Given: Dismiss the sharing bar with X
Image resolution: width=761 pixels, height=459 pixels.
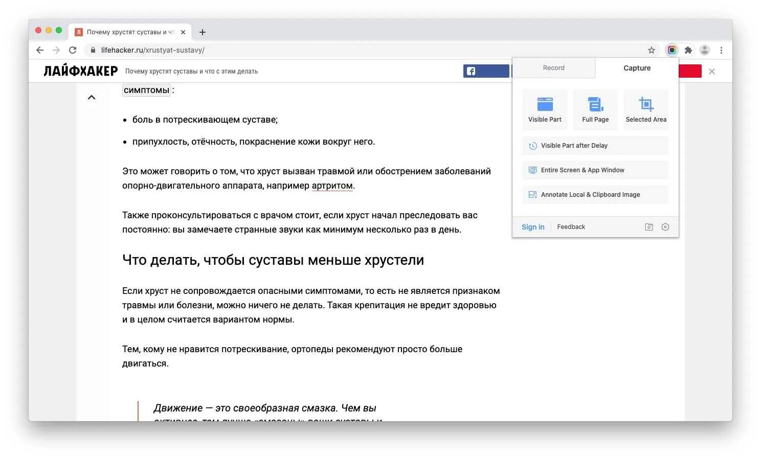Looking at the screenshot, I should click(x=712, y=72).
